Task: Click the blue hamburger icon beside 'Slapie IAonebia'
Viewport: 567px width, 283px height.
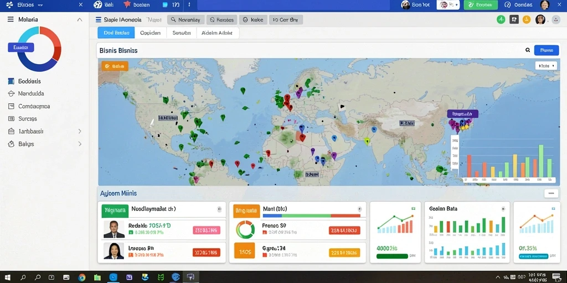Action: tap(98, 20)
